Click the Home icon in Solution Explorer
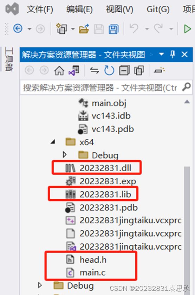195x295 pixels. [x=59, y=71]
